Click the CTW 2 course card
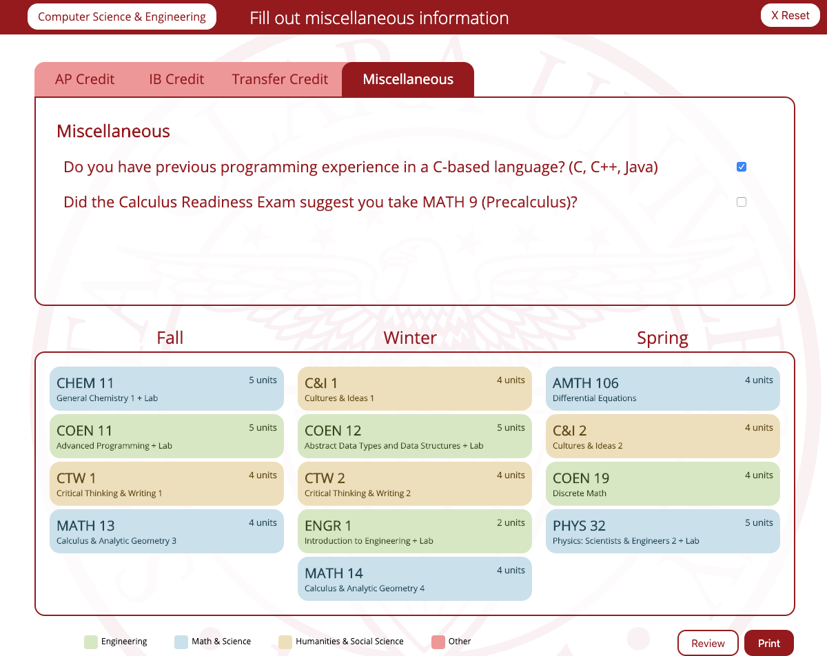The image size is (827, 656). (415, 484)
